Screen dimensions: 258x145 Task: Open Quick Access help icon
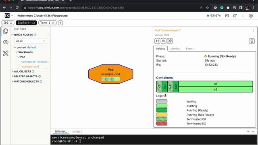pyautogui.click(x=35, y=35)
